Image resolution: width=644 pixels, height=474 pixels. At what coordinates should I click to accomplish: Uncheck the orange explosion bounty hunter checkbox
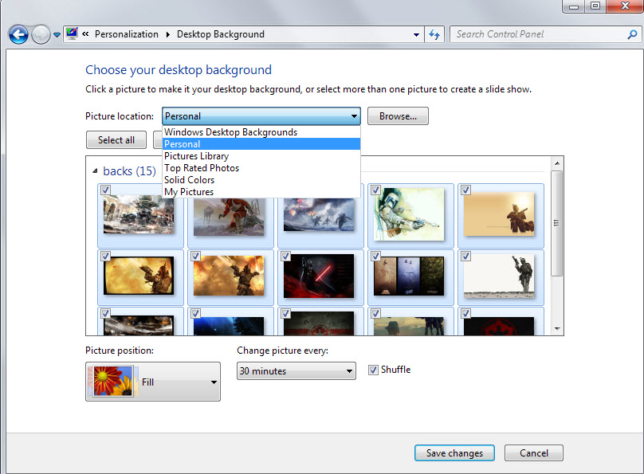tap(195, 256)
